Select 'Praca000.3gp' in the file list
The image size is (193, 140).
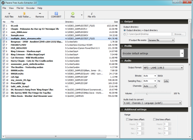point(60,83)
